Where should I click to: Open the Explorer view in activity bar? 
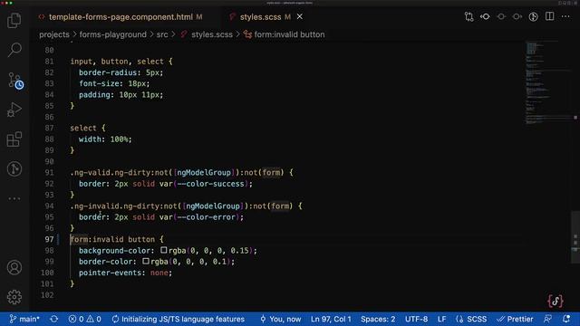click(14, 20)
